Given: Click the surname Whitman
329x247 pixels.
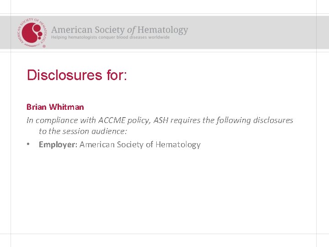Looking at the screenshot, I should coord(66,107).
